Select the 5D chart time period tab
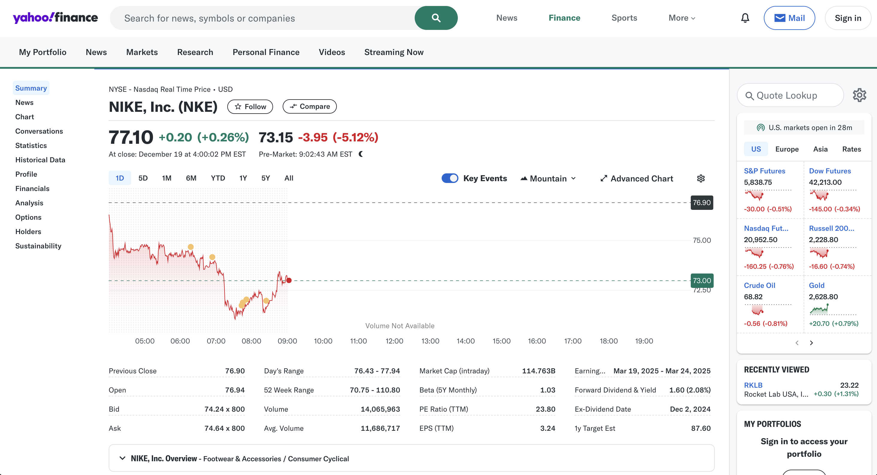 click(x=143, y=178)
